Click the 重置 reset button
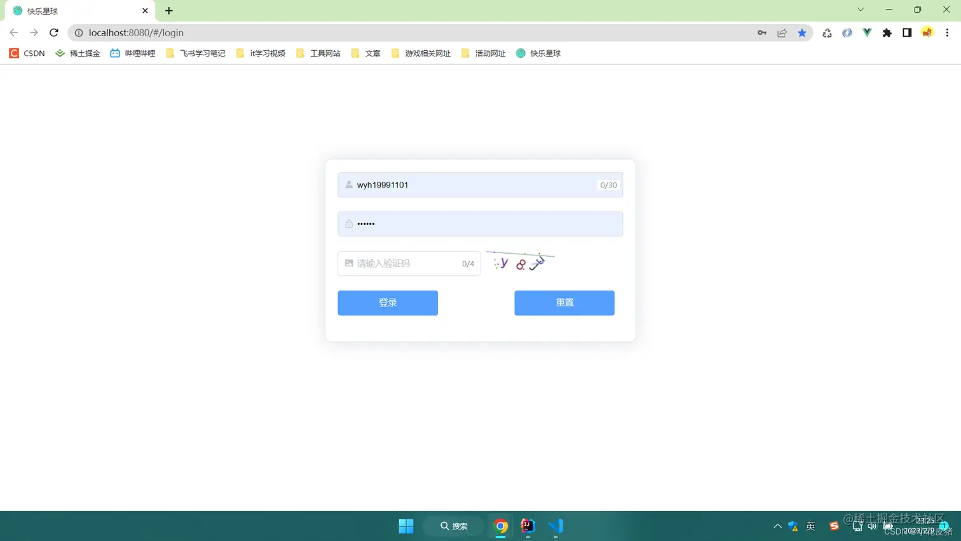 [564, 303]
